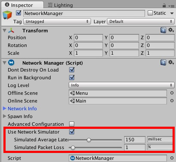
Task: Click the latency value field 150
Action: tap(135, 140)
